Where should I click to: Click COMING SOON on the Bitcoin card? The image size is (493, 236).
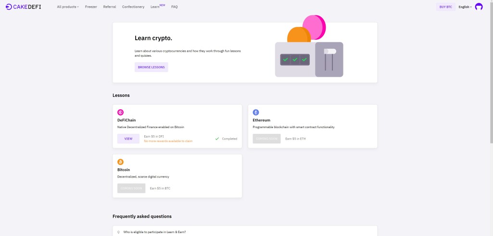pos(131,189)
